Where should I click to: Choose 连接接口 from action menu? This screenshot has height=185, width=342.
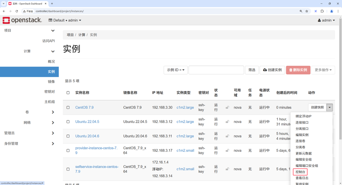302,122
